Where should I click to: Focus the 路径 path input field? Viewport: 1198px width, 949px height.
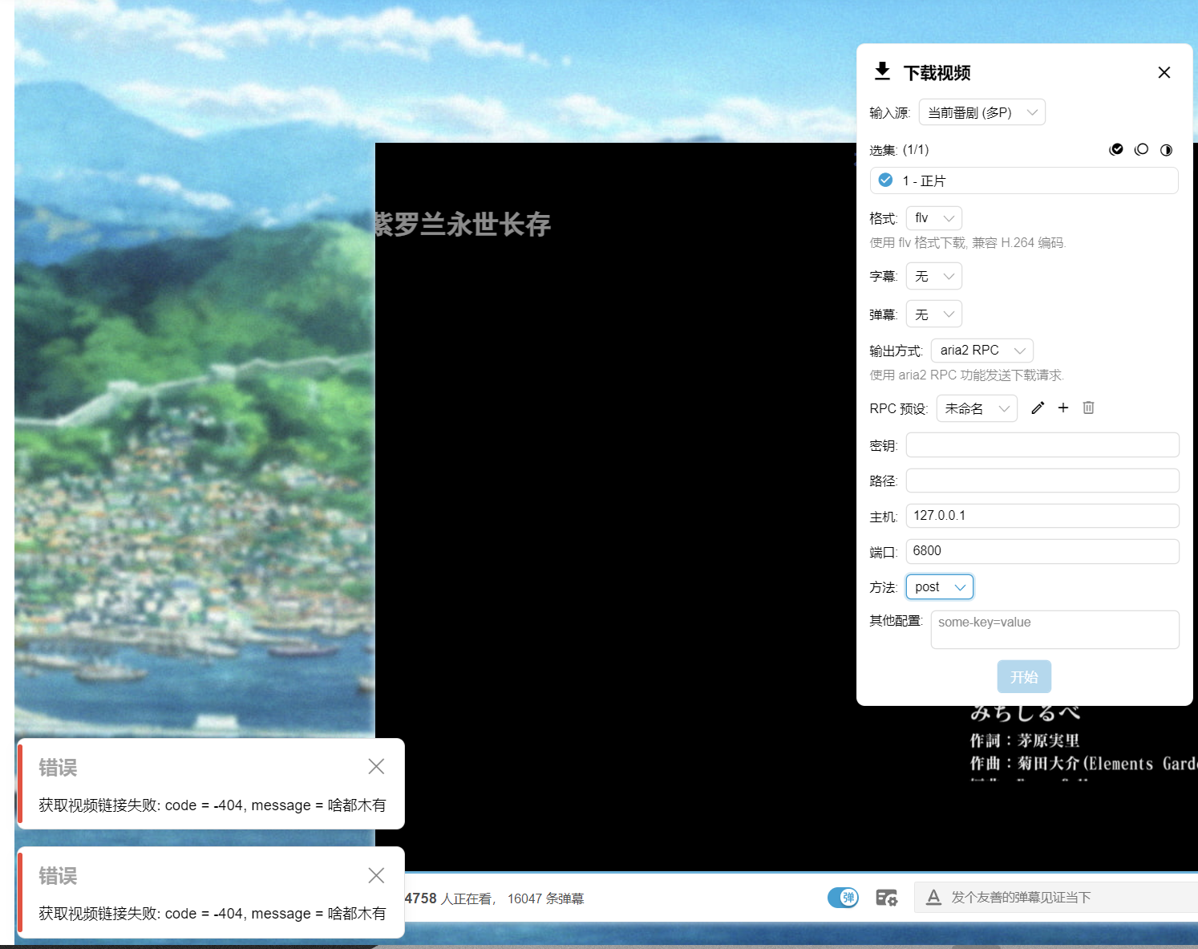point(1042,481)
